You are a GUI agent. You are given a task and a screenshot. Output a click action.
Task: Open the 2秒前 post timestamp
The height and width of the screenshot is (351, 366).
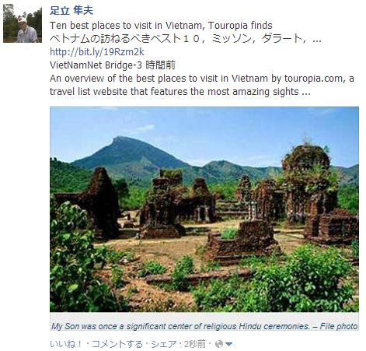[195, 344]
